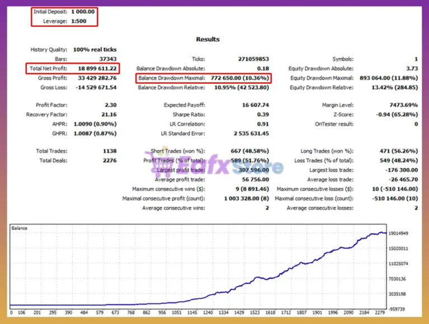This screenshot has width=429, height=324.
Task: Click the Balance Drawdown Maximal highlighted box
Action: point(204,78)
